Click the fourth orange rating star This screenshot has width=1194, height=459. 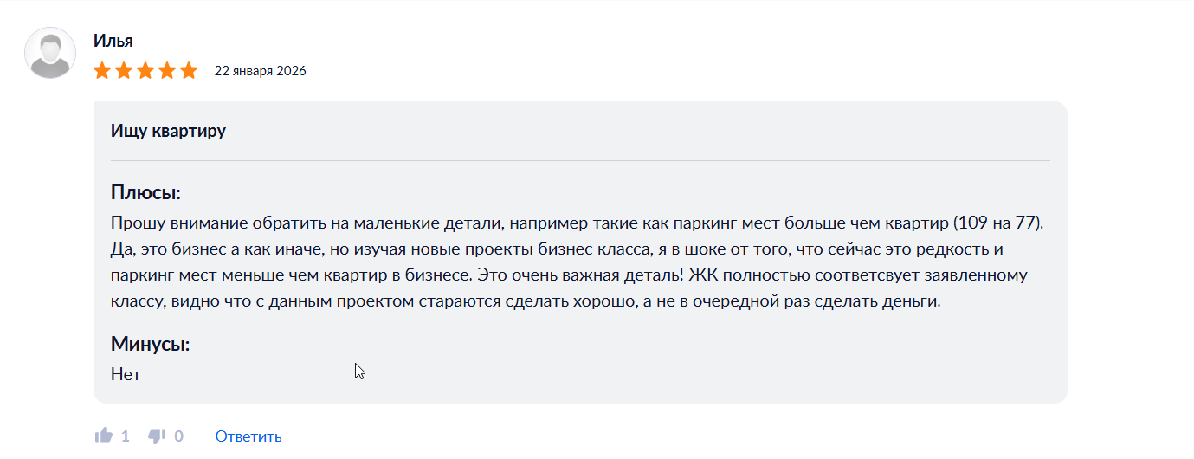click(x=167, y=71)
